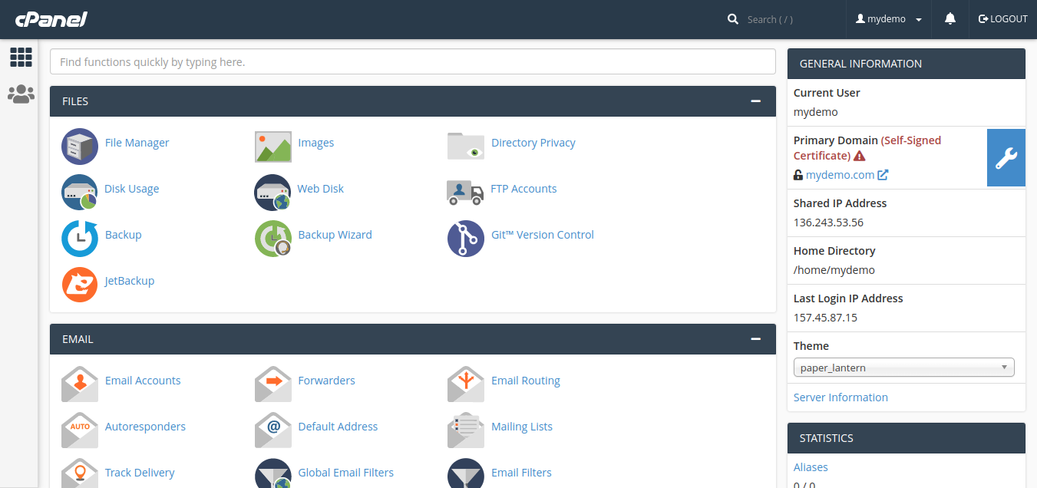Screen dimensions: 1037x488
Task: Open Git Version Control
Action: (x=542, y=235)
